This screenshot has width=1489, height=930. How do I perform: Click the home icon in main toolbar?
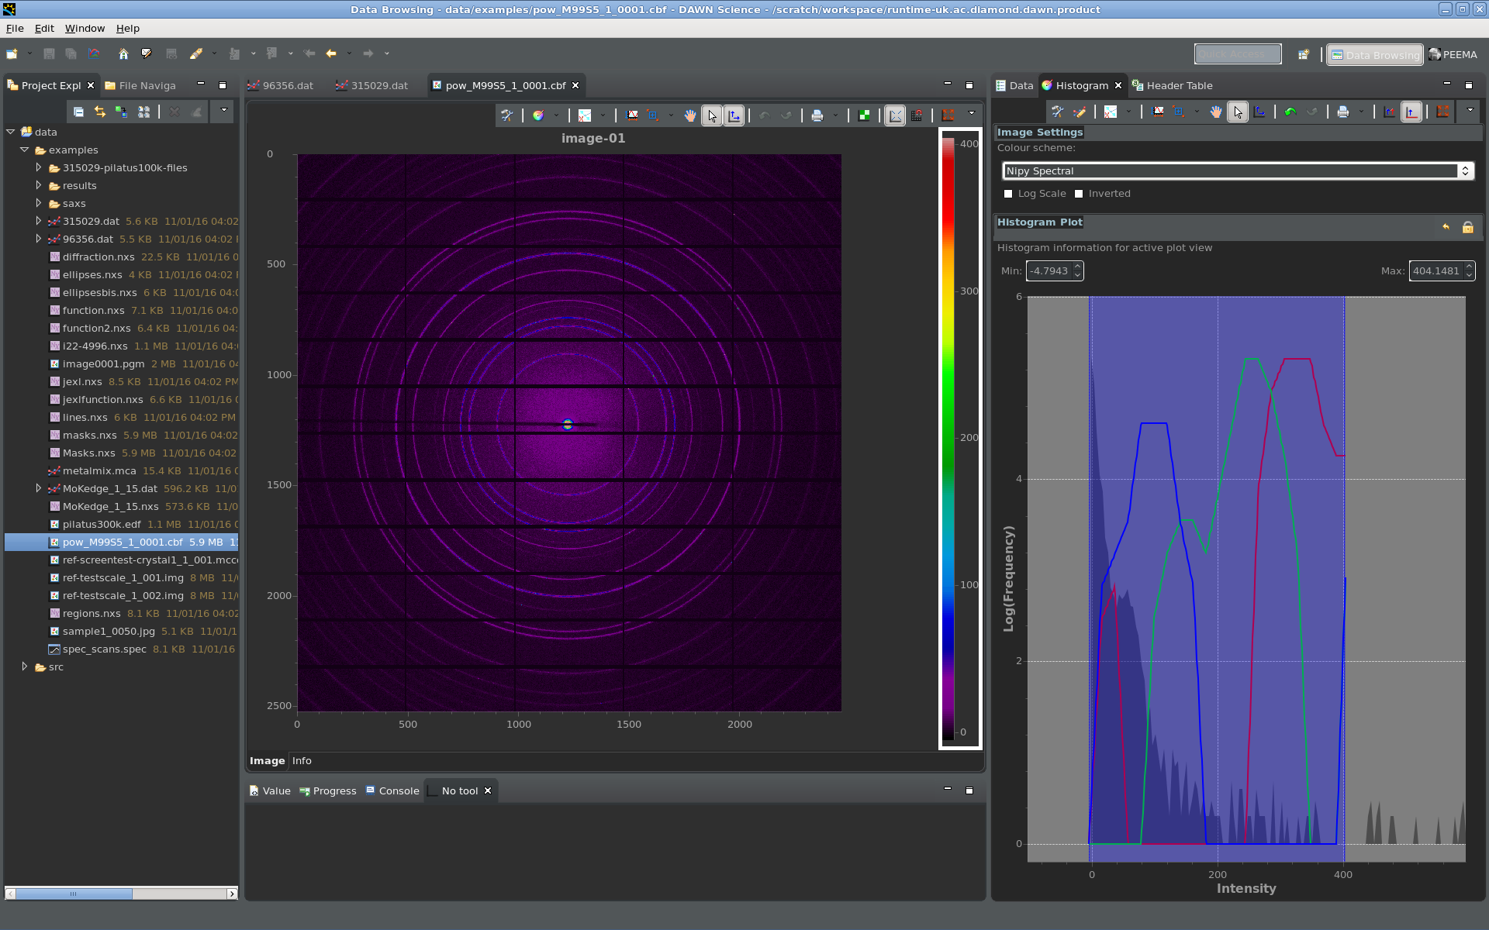(x=123, y=53)
